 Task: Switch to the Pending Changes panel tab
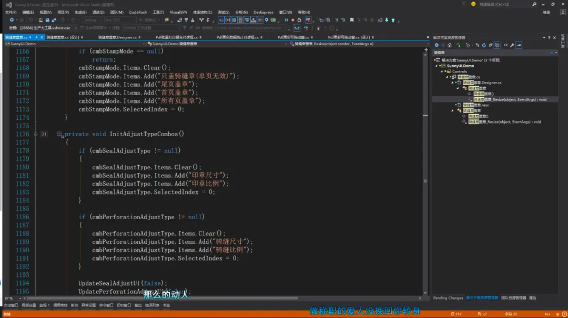[448, 298]
